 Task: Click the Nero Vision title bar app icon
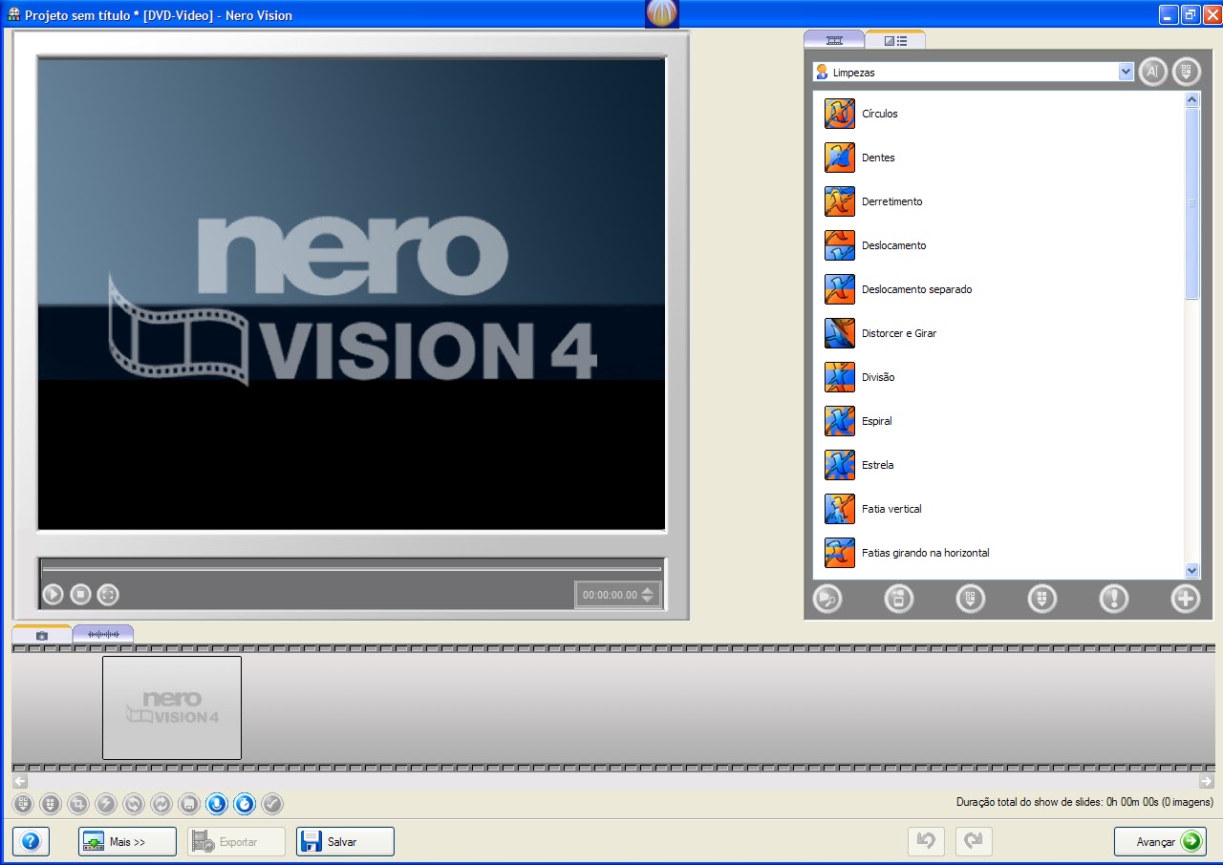(x=14, y=15)
